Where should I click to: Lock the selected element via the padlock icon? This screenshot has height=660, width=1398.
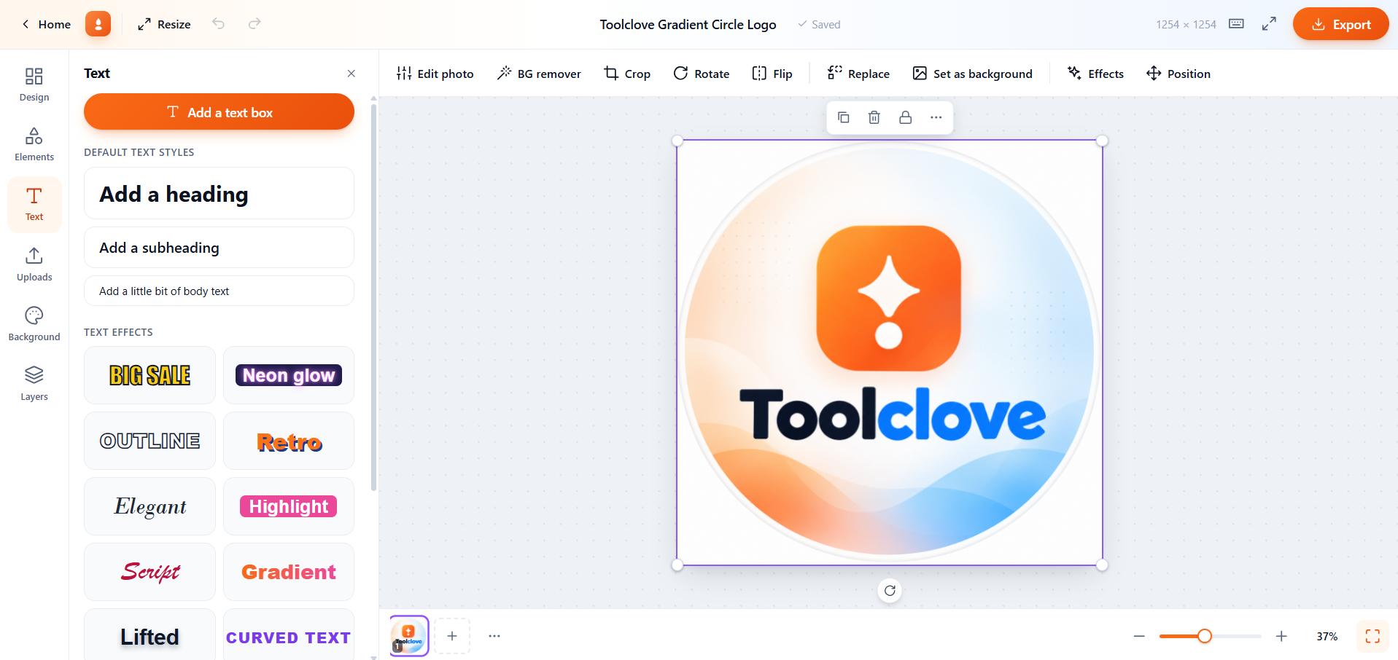pyautogui.click(x=905, y=117)
